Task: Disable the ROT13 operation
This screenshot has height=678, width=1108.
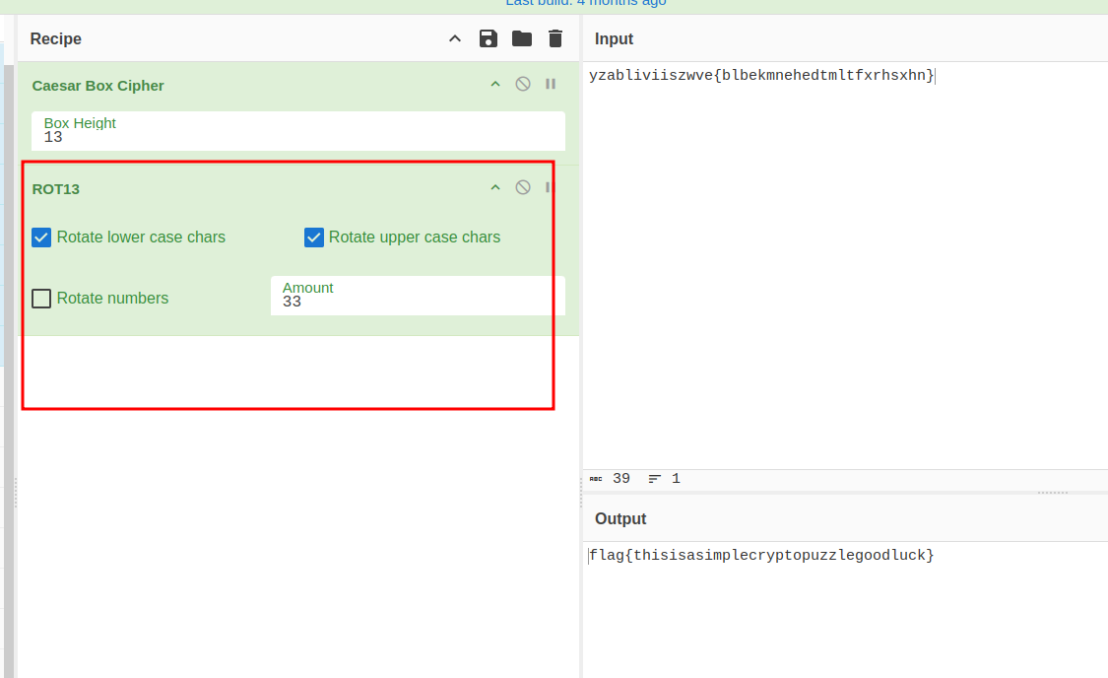Action: tap(523, 187)
